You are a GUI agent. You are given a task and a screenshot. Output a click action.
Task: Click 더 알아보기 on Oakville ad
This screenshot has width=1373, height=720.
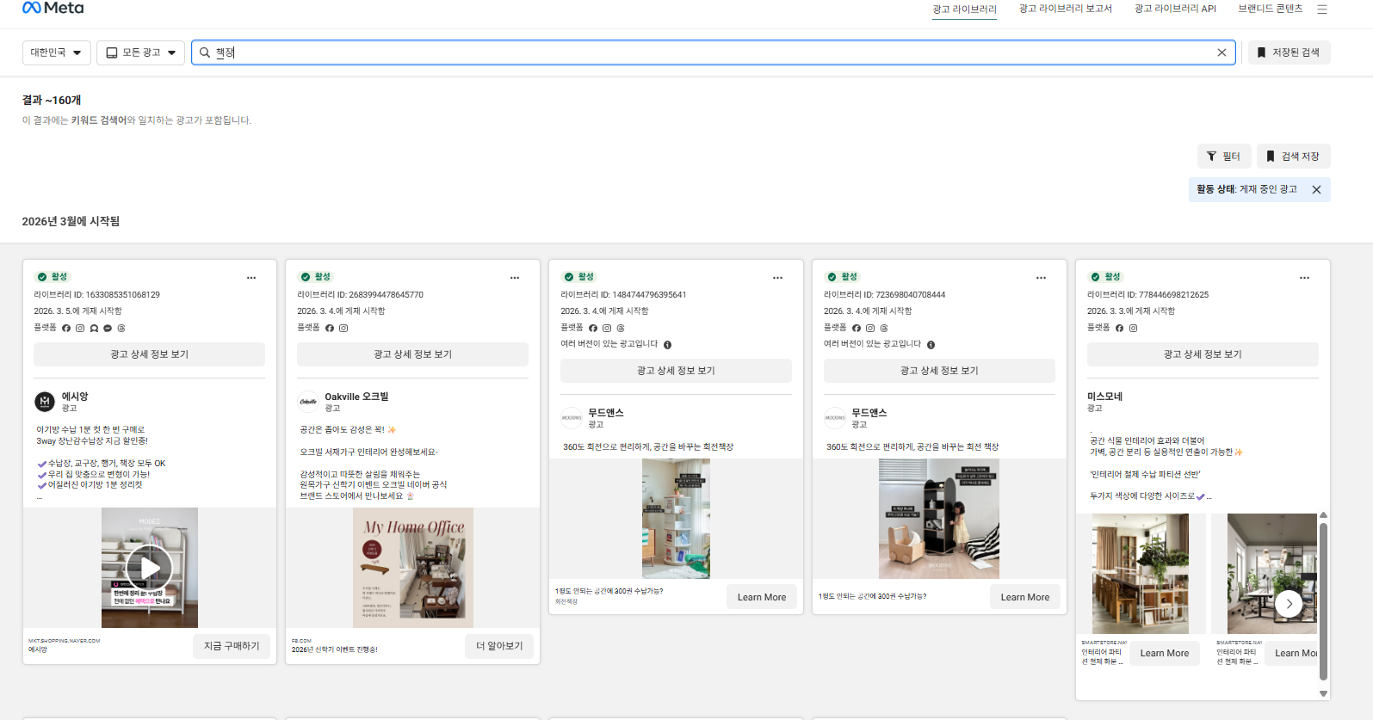[x=499, y=646]
